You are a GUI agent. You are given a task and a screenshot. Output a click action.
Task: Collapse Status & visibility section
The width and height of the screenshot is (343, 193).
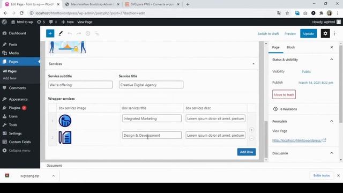click(x=332, y=60)
